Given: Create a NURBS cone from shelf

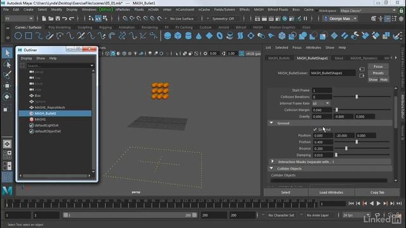Looking at the screenshot, I should point(199,35).
